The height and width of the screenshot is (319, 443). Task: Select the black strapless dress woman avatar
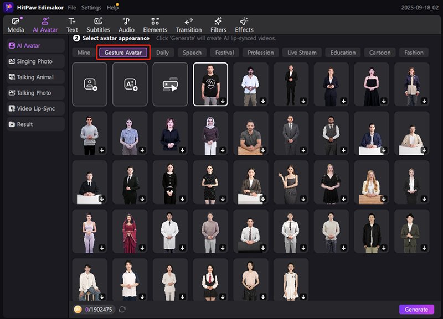(372, 85)
